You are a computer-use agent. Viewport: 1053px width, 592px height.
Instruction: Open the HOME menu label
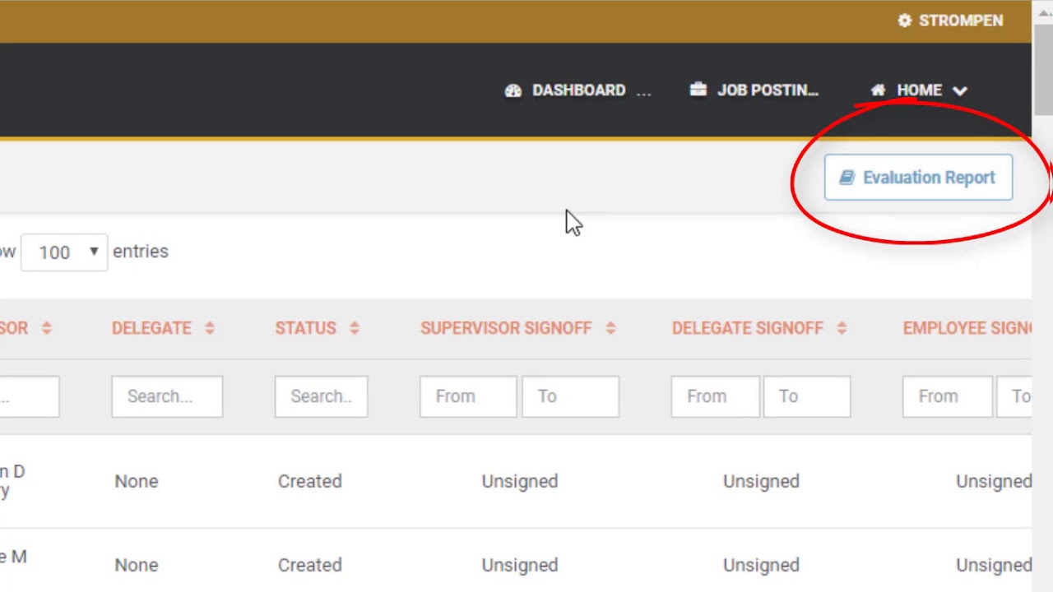point(919,90)
